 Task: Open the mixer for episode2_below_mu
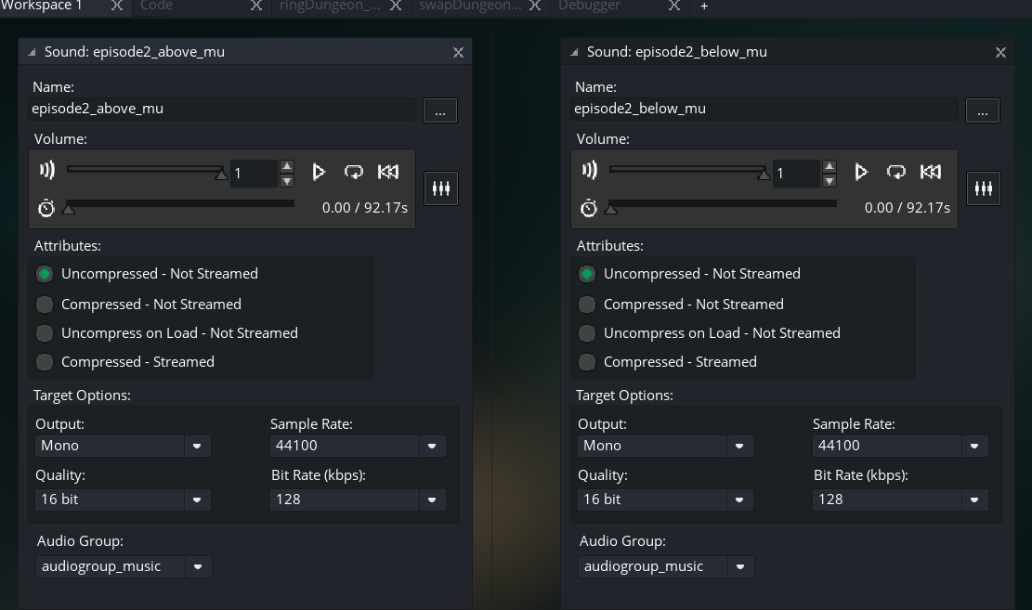[x=984, y=188]
